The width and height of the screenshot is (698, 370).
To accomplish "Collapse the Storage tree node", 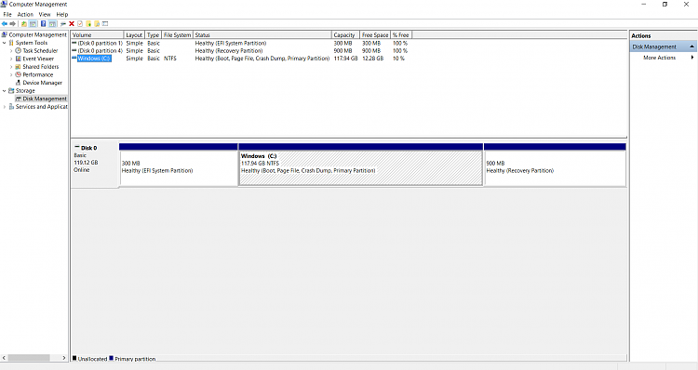I will pyautogui.click(x=5, y=91).
